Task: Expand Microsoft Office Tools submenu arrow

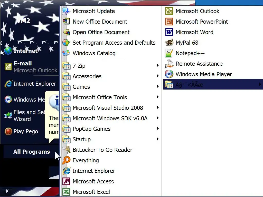Action: point(157,97)
